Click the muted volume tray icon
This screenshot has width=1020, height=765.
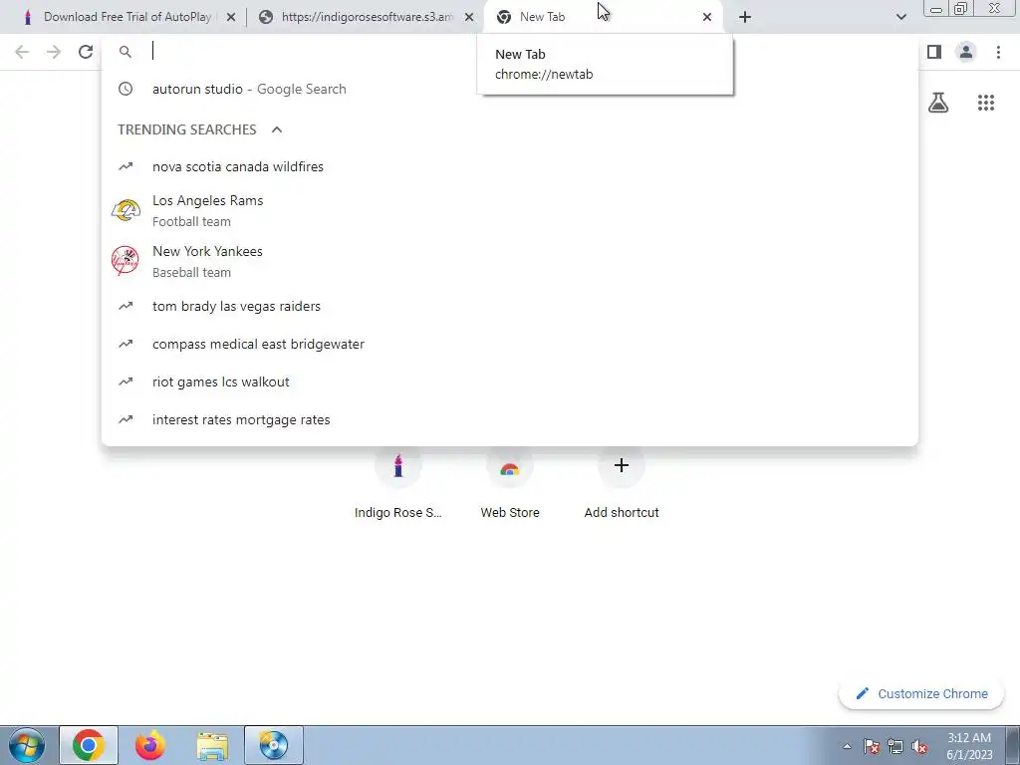coord(919,747)
